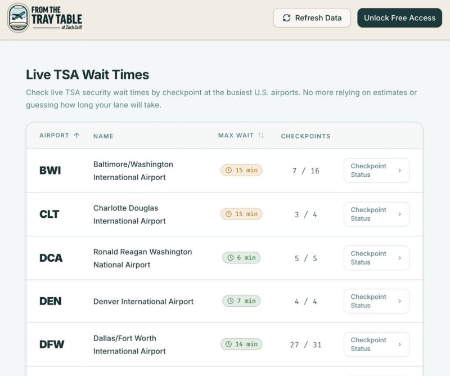
Task: Click the clock icon in DCA wait badge
Action: click(230, 258)
